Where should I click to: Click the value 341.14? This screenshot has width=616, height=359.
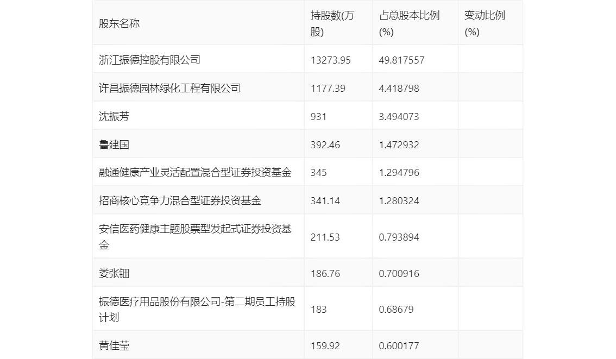(x=325, y=201)
